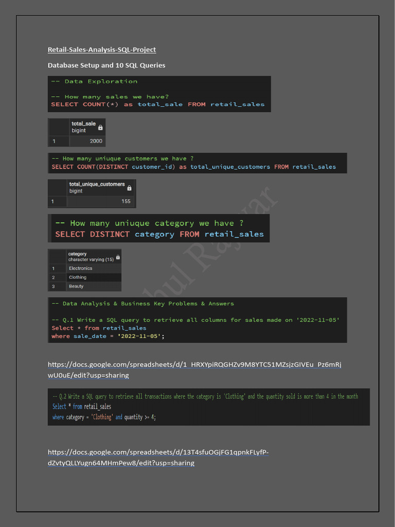Screen dimensions: 395x527
Task: Click the 'How many uniuque customers' comment
Action: pos(122,159)
